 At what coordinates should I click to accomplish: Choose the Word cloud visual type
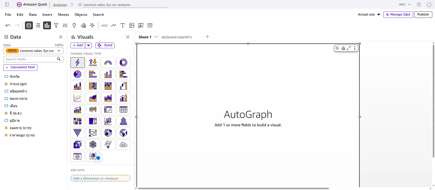[x=123, y=145]
